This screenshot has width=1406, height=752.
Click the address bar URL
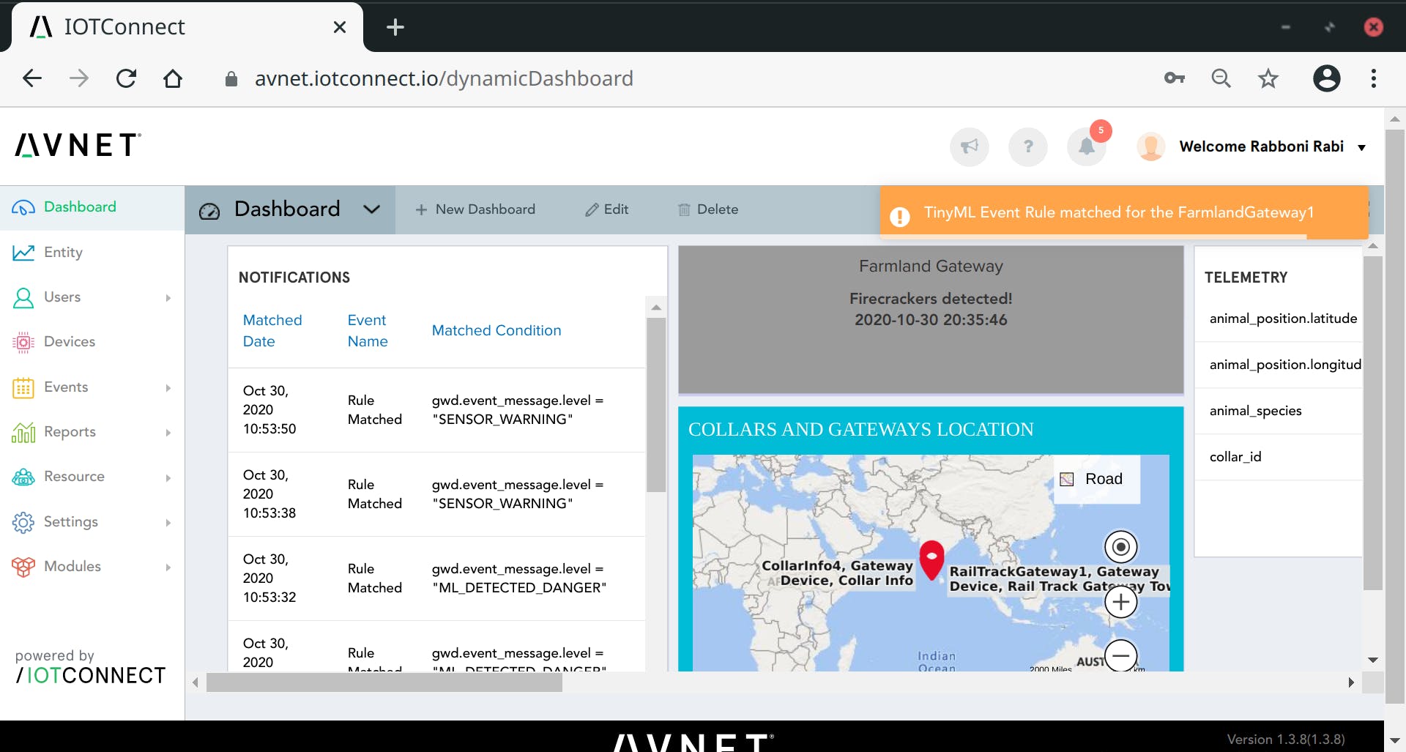pos(444,78)
